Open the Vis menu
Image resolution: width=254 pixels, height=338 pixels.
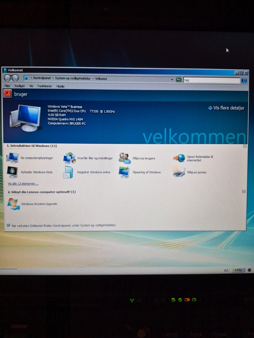(31, 86)
